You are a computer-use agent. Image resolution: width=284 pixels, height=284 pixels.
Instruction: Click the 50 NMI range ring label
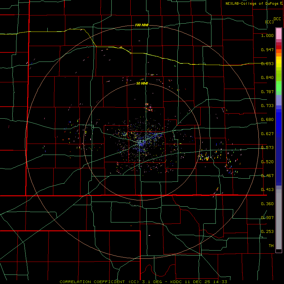pyautogui.click(x=142, y=84)
